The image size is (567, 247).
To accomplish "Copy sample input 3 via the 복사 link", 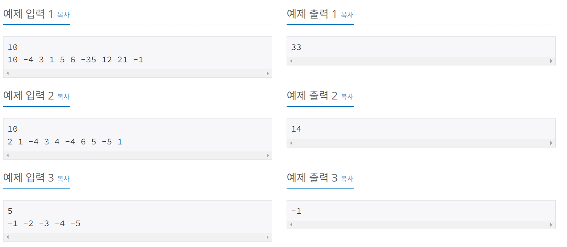I will pos(63,179).
